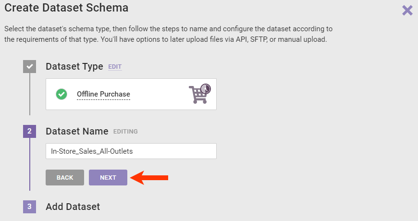Click the step 2 number badge
Image resolution: width=418 pixels, height=221 pixels.
point(30,131)
